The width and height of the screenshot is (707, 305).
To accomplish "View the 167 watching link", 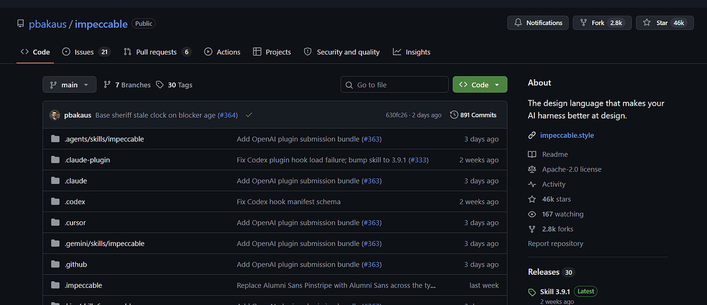I will pyautogui.click(x=563, y=214).
